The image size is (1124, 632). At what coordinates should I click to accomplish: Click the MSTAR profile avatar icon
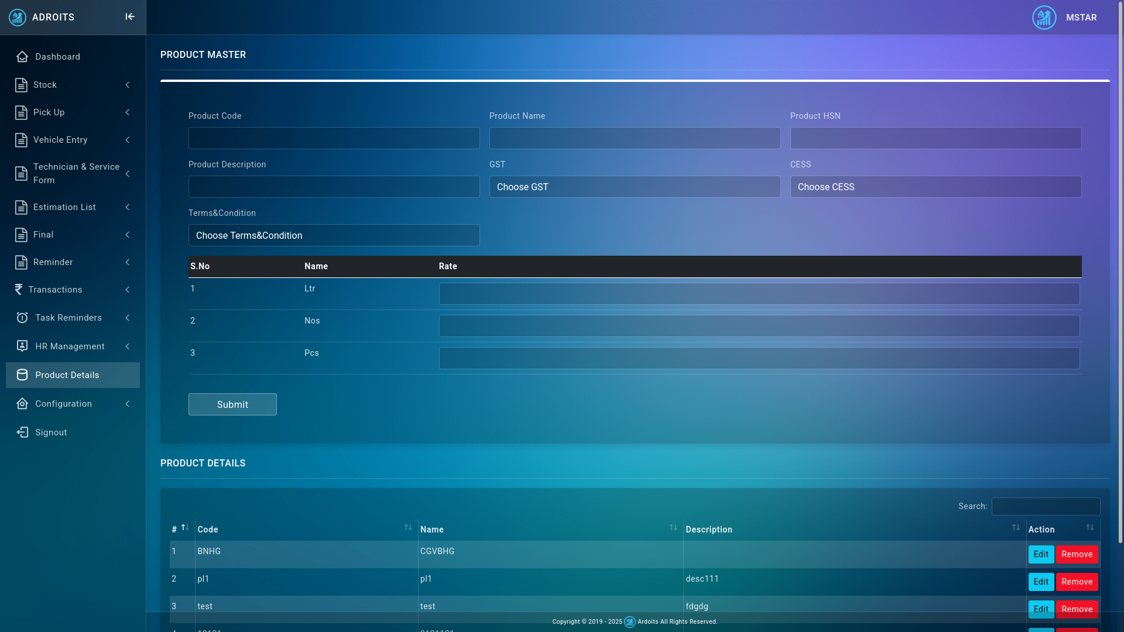1044,18
